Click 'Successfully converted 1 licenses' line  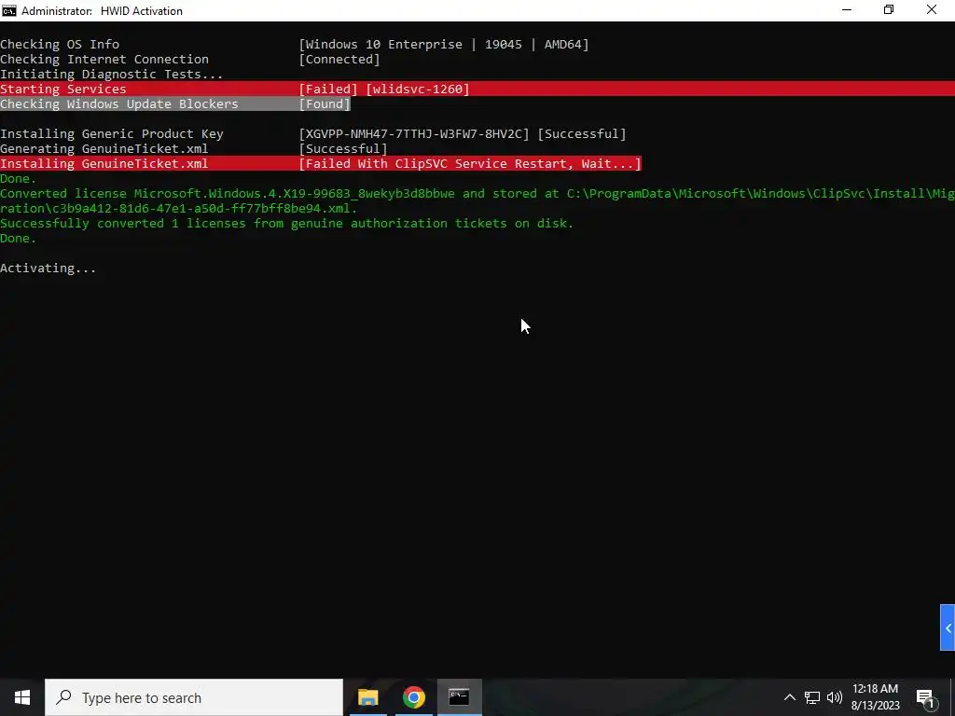pos(287,224)
